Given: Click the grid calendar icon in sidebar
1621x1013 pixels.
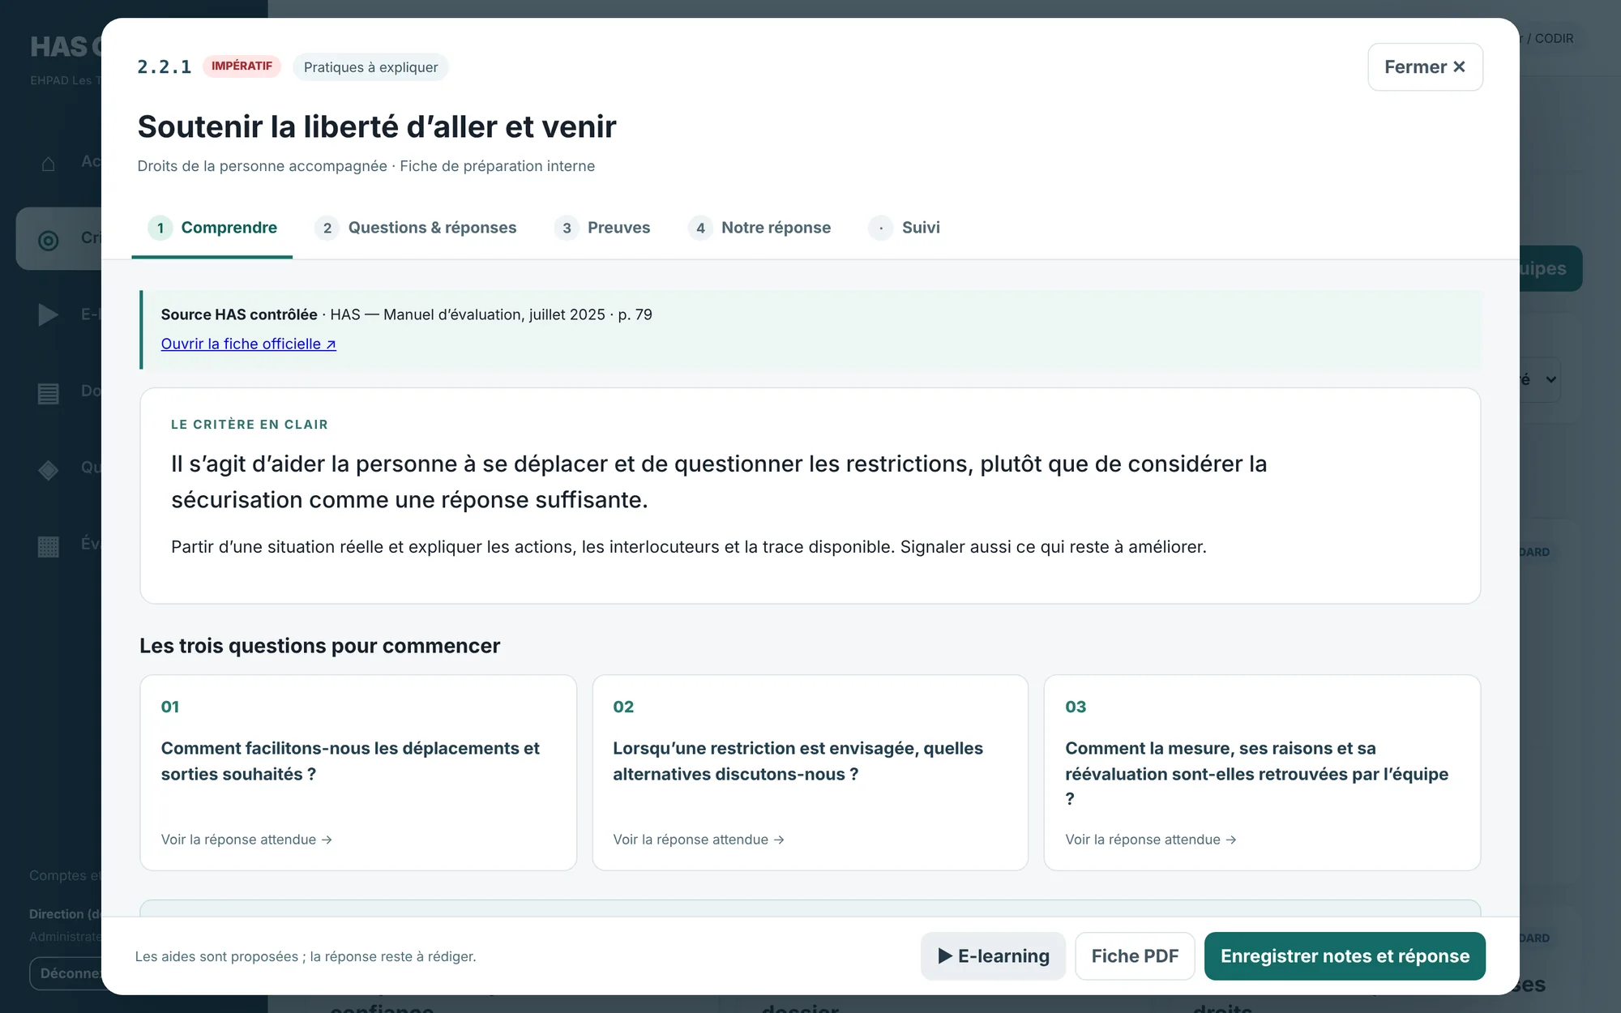Looking at the screenshot, I should click(49, 546).
